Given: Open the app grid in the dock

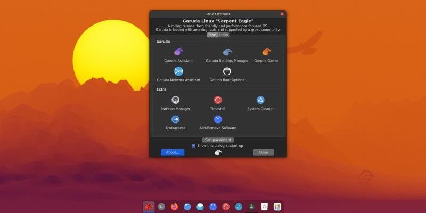Looking at the screenshot, I should click(x=277, y=207).
